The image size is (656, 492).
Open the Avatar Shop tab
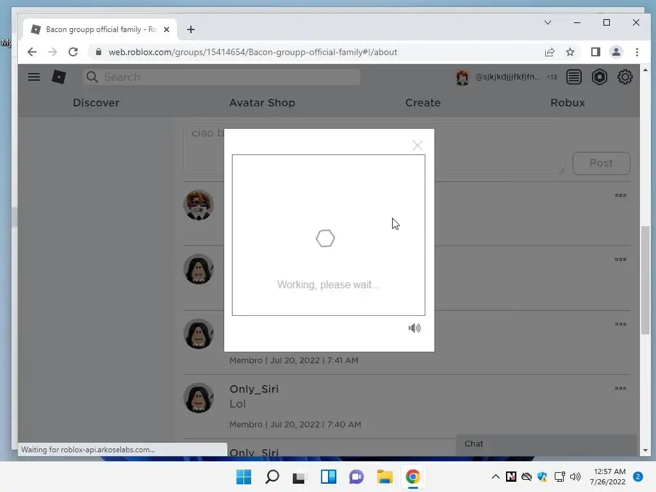coord(262,102)
